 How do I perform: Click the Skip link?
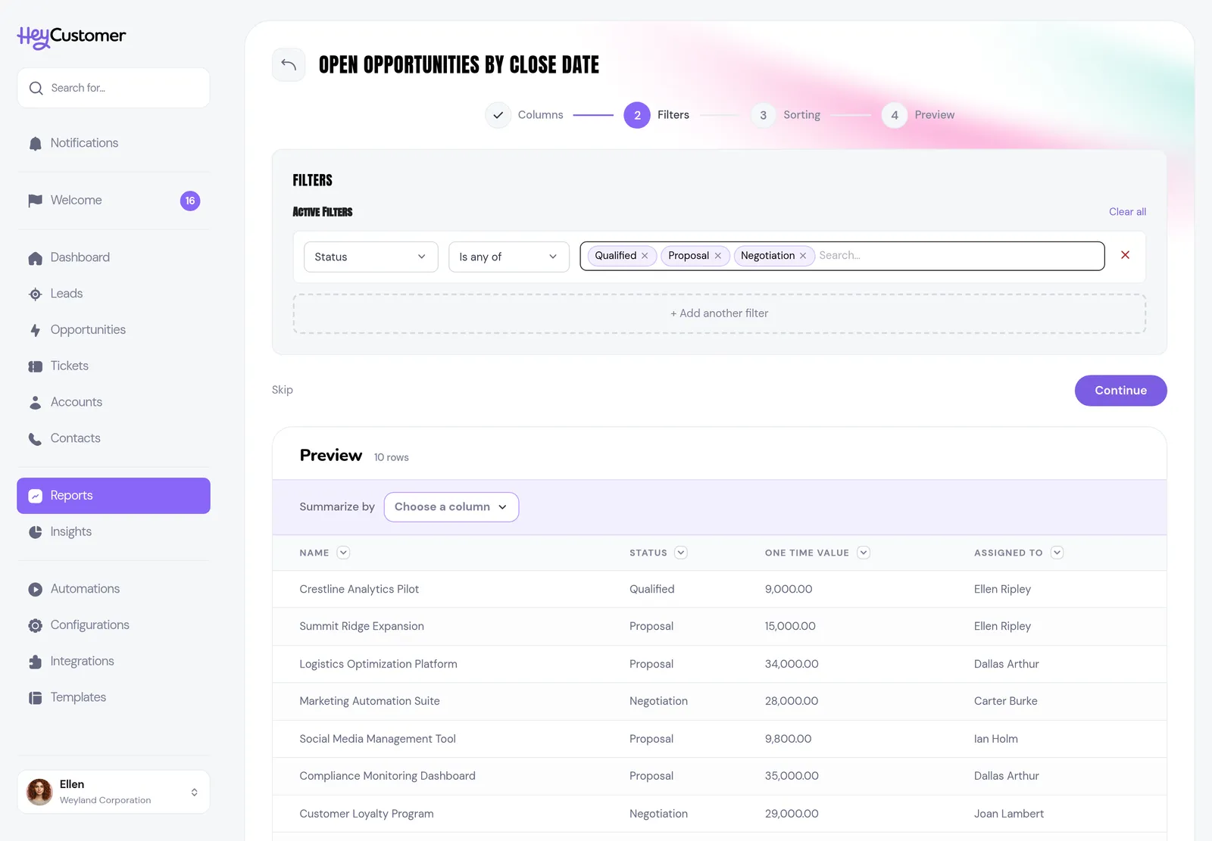click(x=283, y=390)
